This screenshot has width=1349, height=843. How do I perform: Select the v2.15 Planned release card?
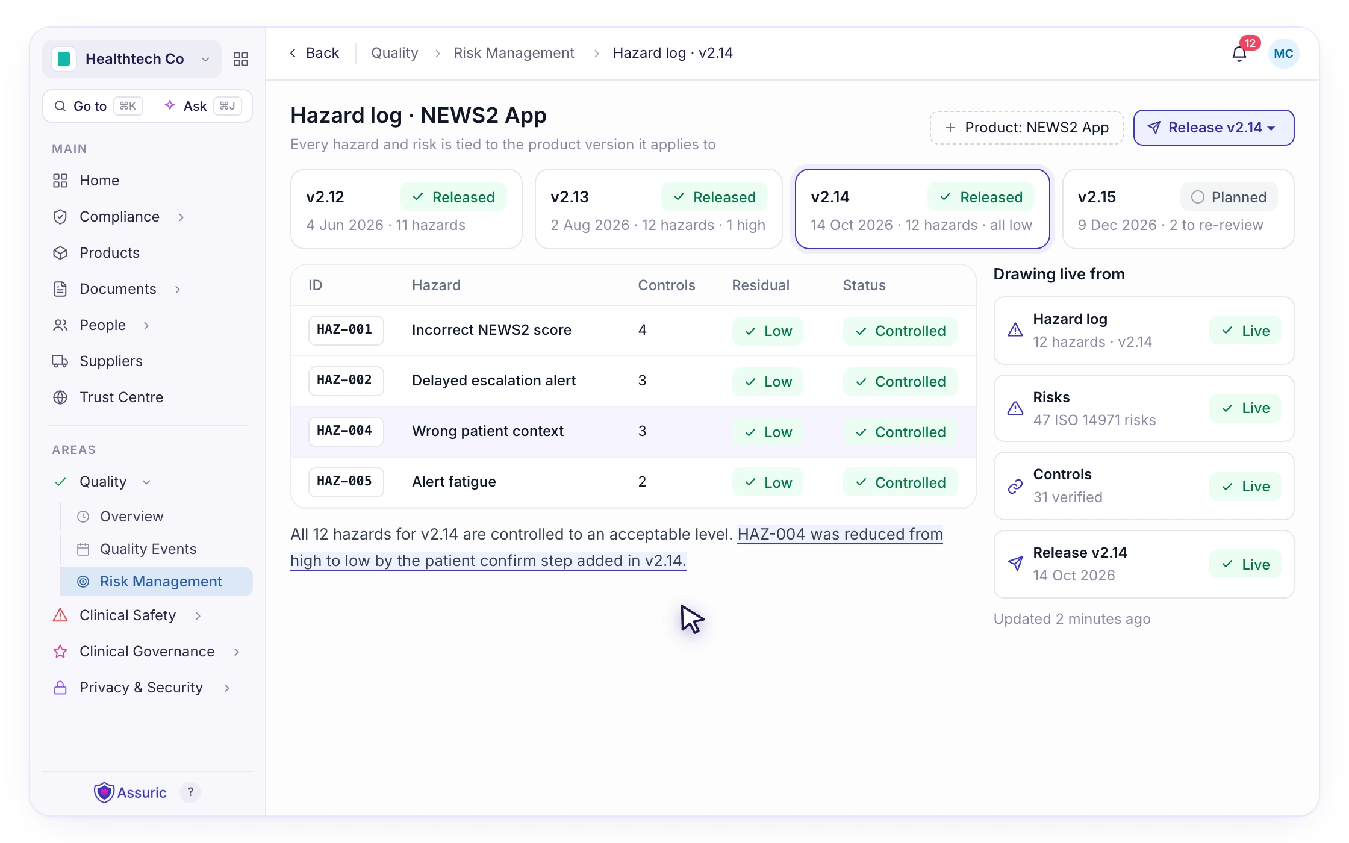tap(1178, 209)
